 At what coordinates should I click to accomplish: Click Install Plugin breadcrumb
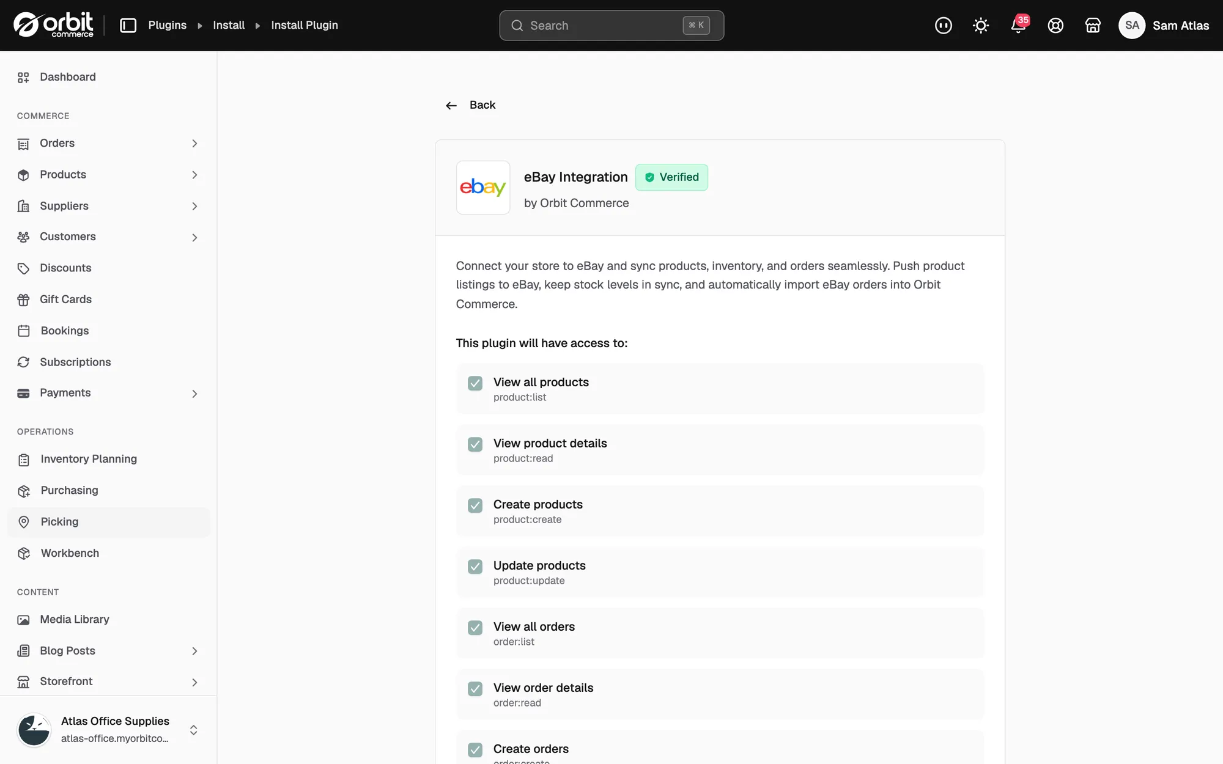click(x=305, y=25)
